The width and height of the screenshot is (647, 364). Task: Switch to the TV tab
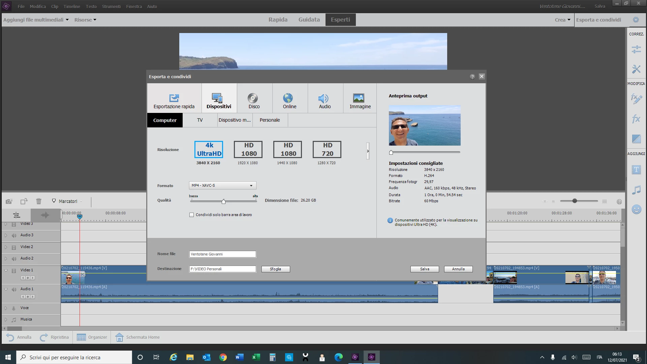[200, 120]
